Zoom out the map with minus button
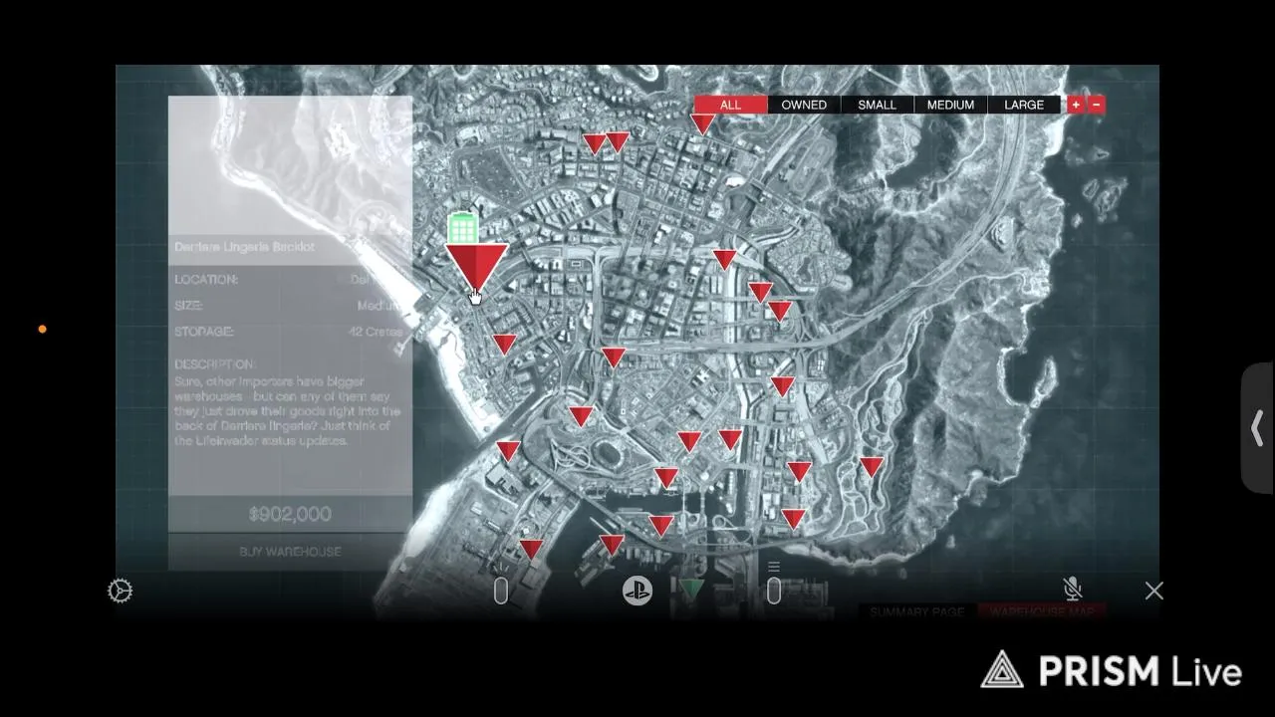The height and width of the screenshot is (717, 1275). click(x=1097, y=105)
